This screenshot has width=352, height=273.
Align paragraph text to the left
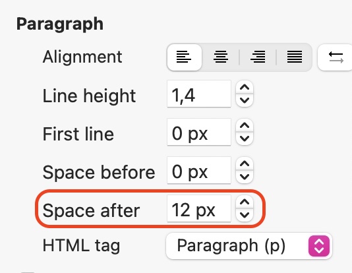[185, 57]
